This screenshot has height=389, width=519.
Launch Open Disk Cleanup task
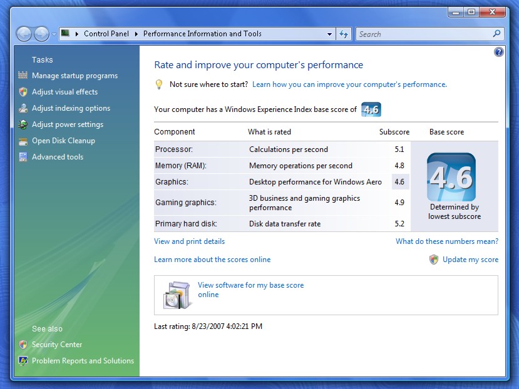coord(64,141)
